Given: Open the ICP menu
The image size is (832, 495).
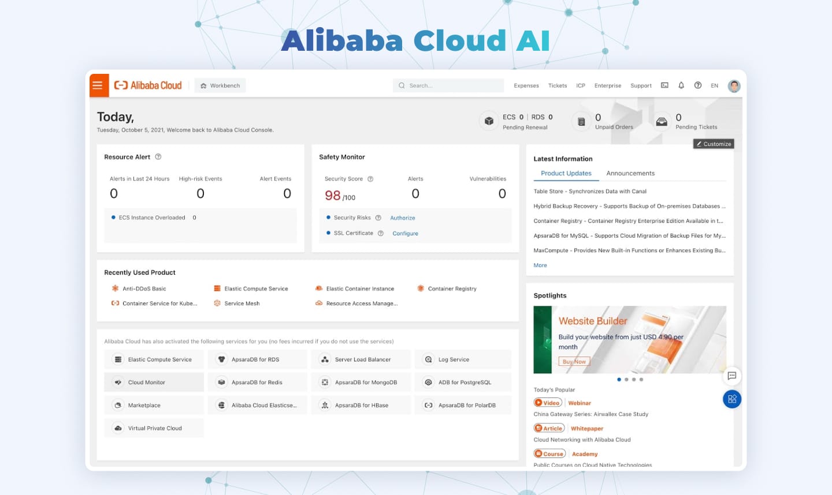Looking at the screenshot, I should 581,85.
